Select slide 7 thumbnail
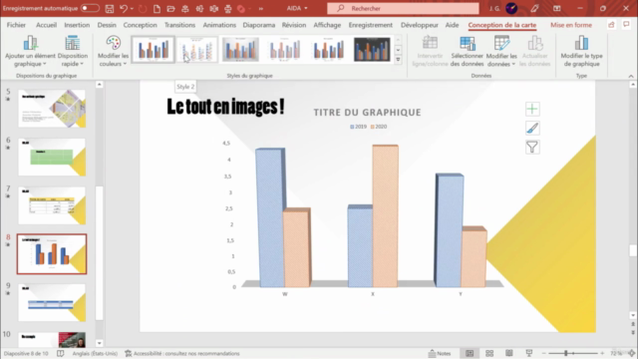Viewport: 638px width, 359px height. click(x=52, y=205)
